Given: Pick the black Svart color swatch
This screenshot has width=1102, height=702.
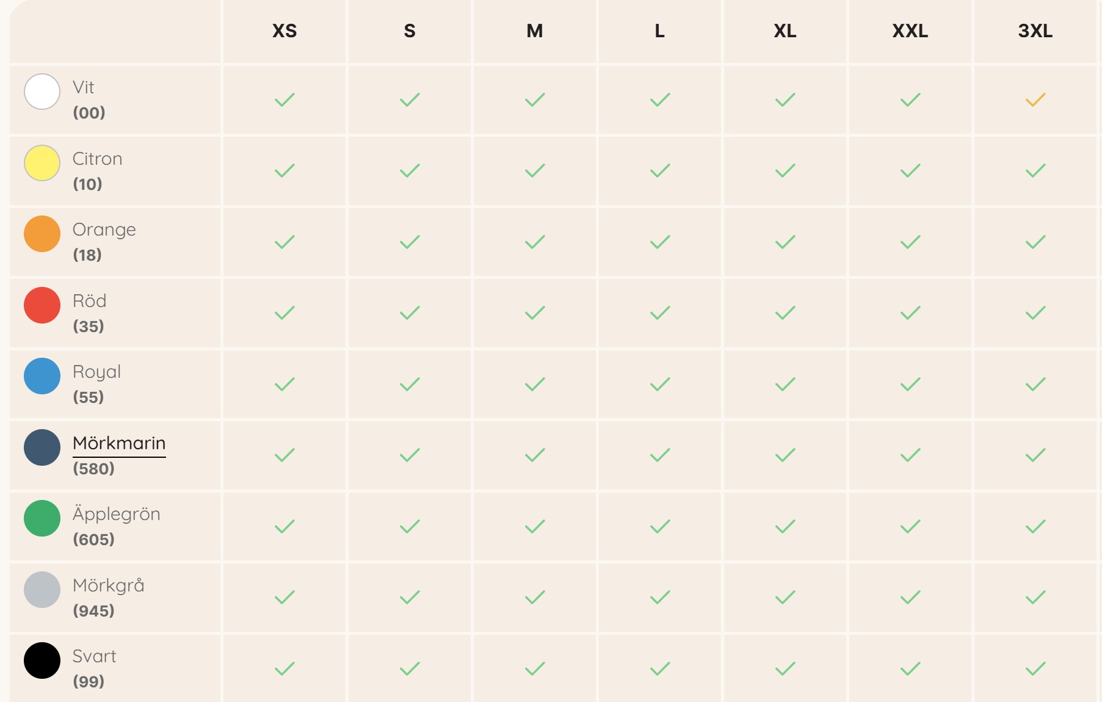Looking at the screenshot, I should click(x=42, y=660).
